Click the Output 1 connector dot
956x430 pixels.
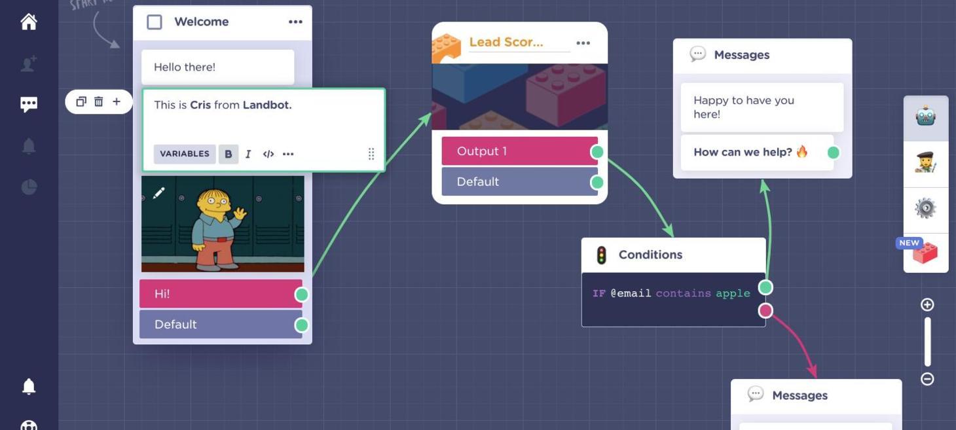click(x=597, y=152)
